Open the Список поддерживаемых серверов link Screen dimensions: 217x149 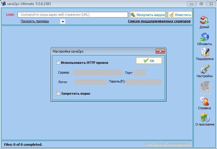159,21
